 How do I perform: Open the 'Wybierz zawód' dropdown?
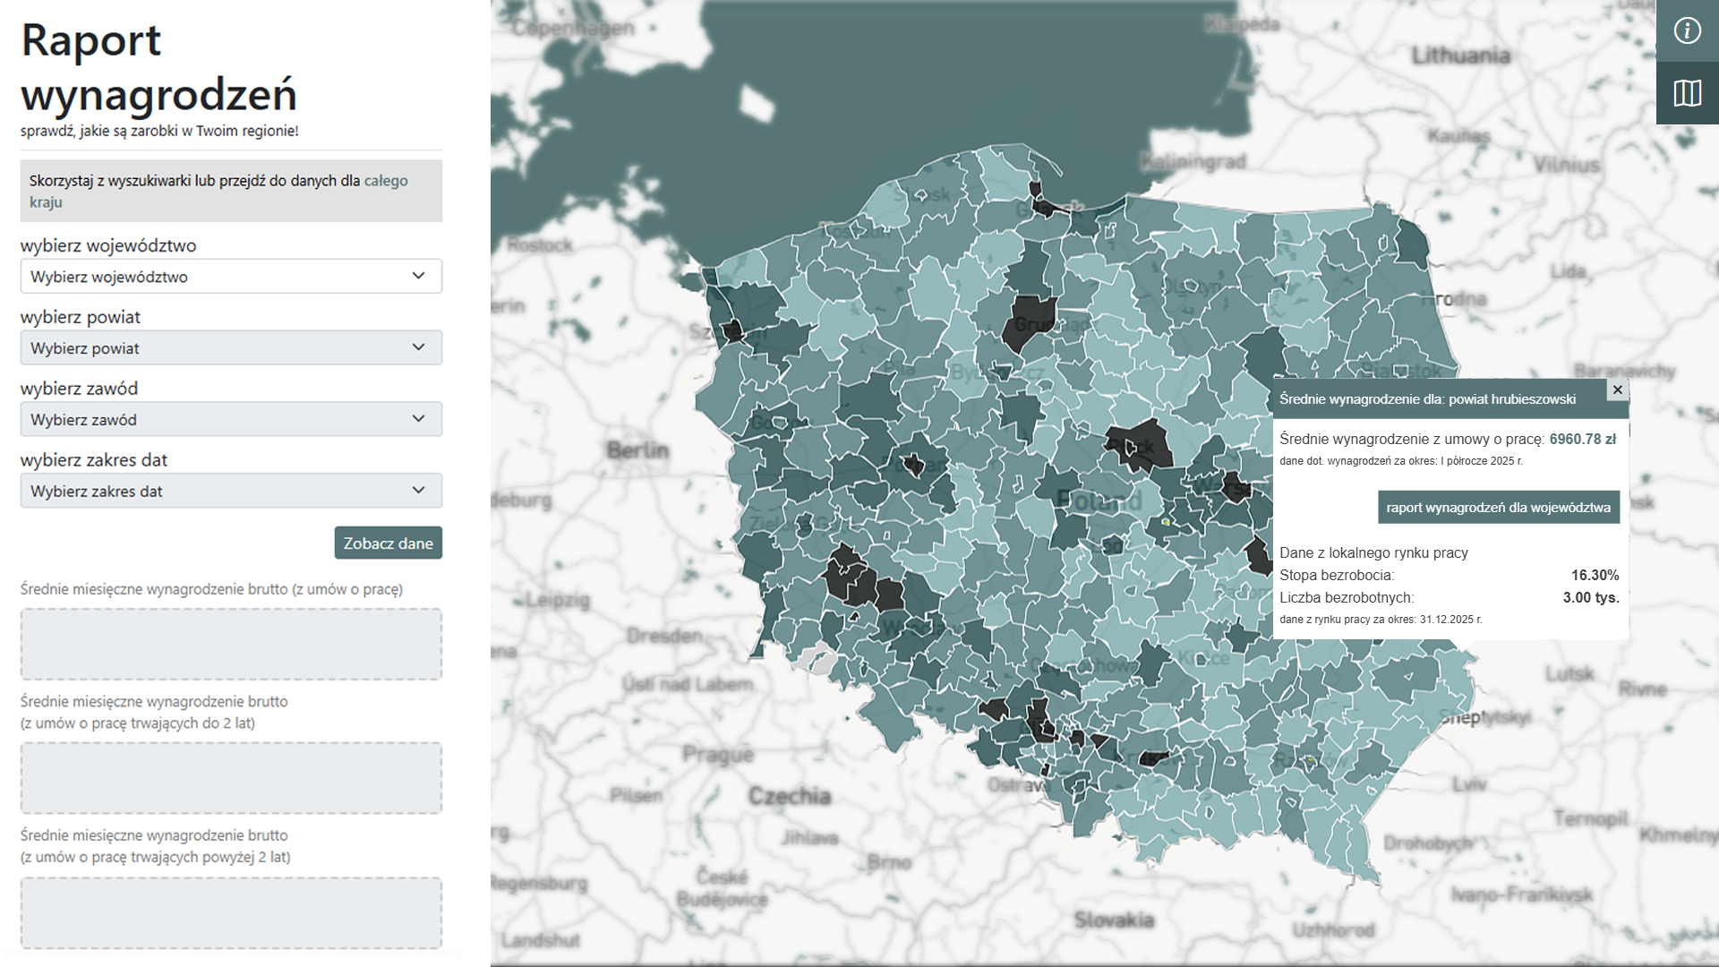231,420
